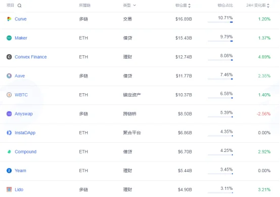This screenshot has width=280, height=197.
Task: Sort by 锁仓量 column arrows
Action: pyautogui.click(x=190, y=6)
